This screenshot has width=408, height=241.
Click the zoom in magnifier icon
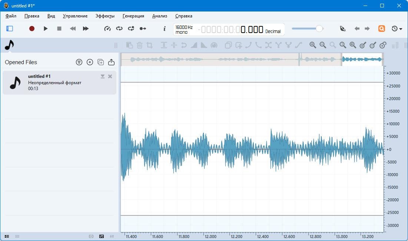coord(313,45)
